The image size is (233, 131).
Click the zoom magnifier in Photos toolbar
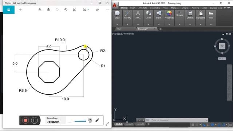click(x=40, y=10)
